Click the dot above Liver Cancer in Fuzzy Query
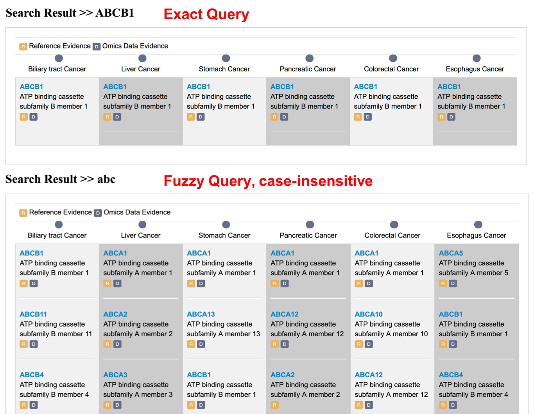The height and width of the screenshot is (414, 534). [142, 225]
